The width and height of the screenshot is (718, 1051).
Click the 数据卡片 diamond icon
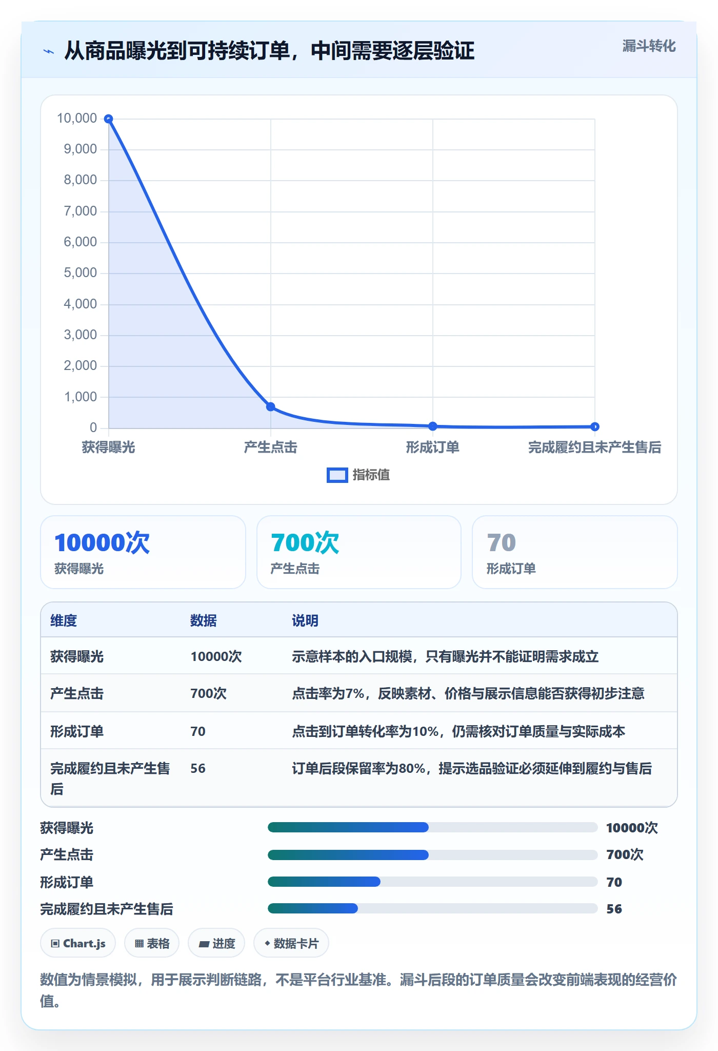tap(267, 943)
